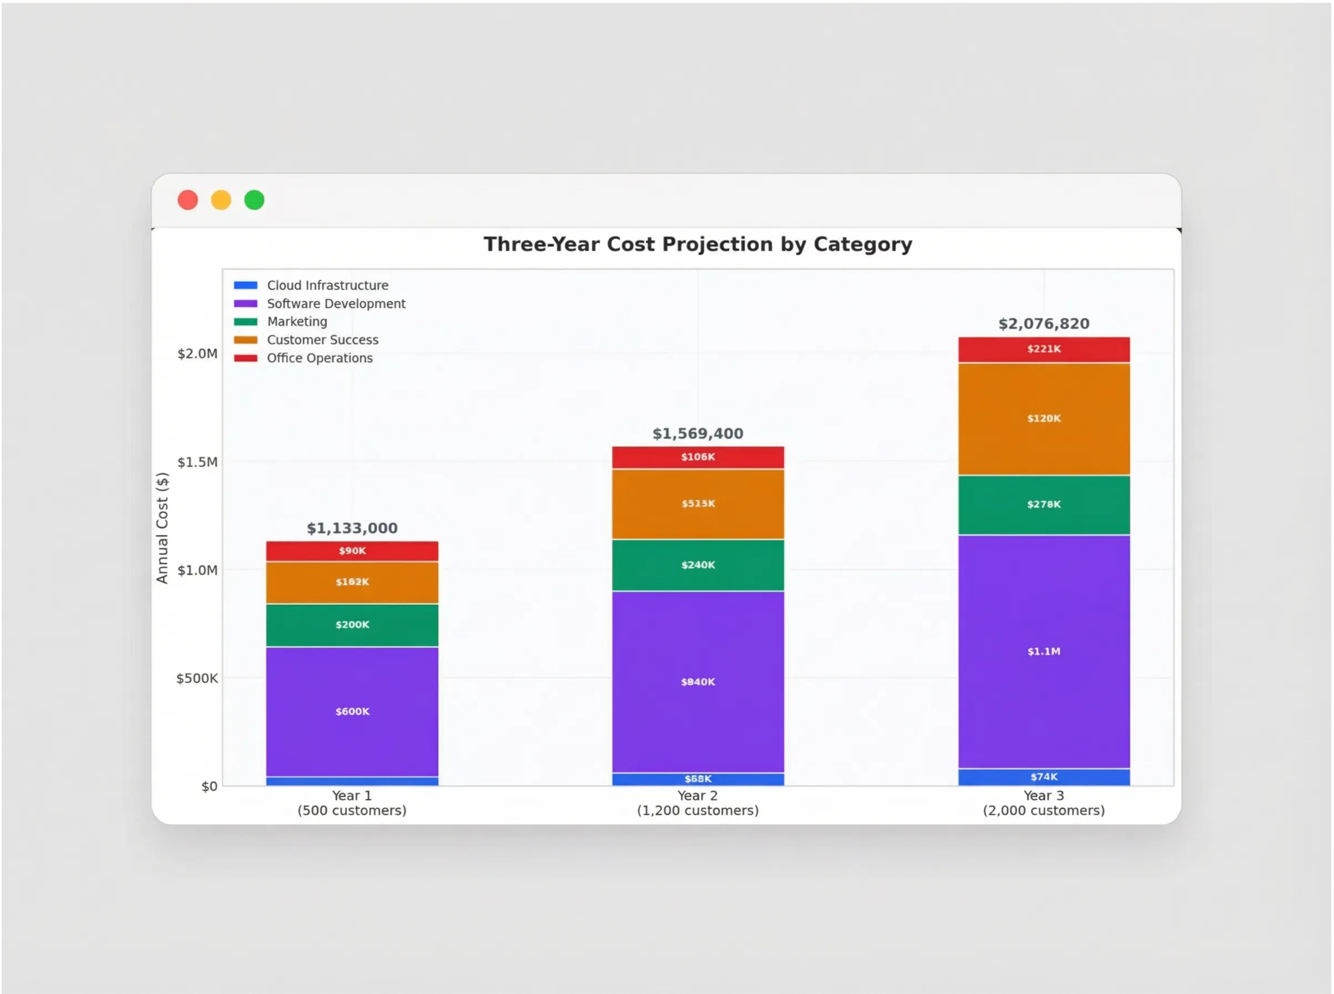Click the green maximize window button
This screenshot has width=1334, height=994.
(254, 200)
